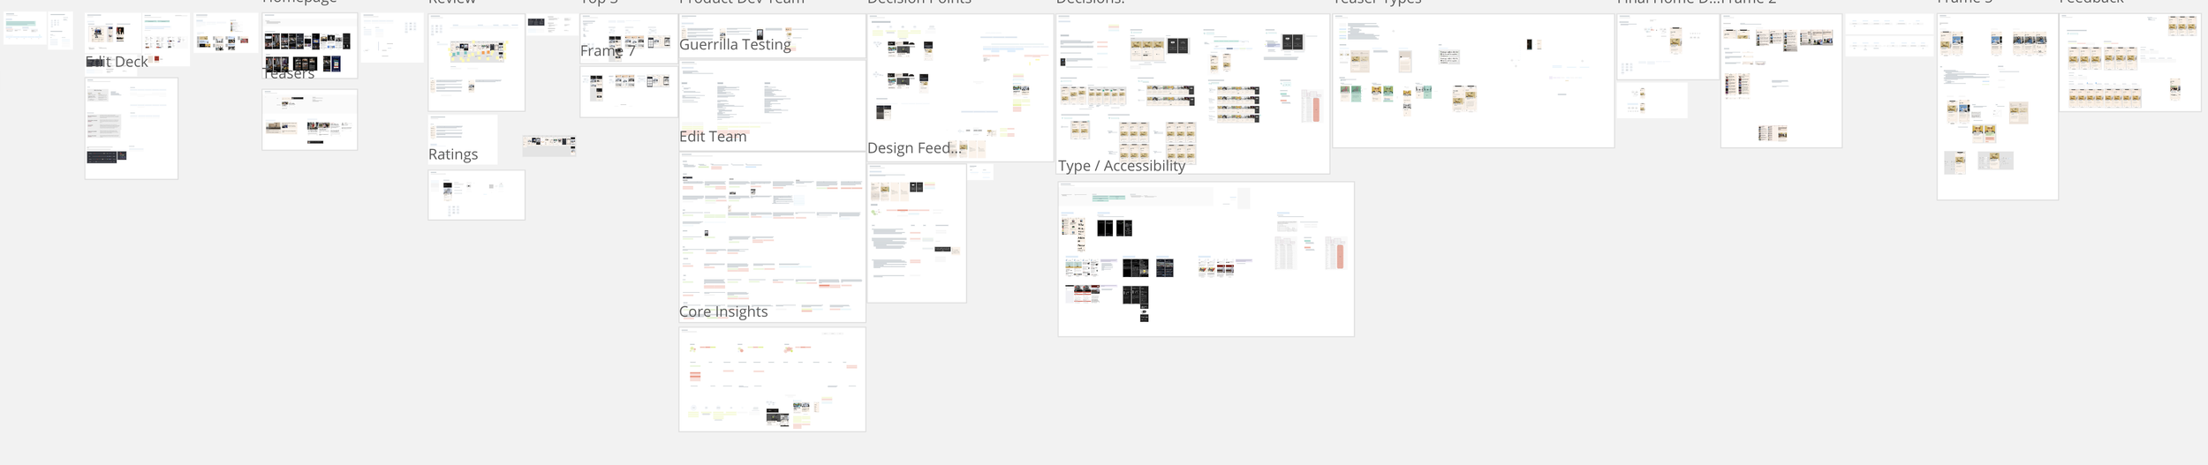This screenshot has height=465, width=2208.
Task: Click the frame board under the Frame 7 label
Action: click(629, 92)
